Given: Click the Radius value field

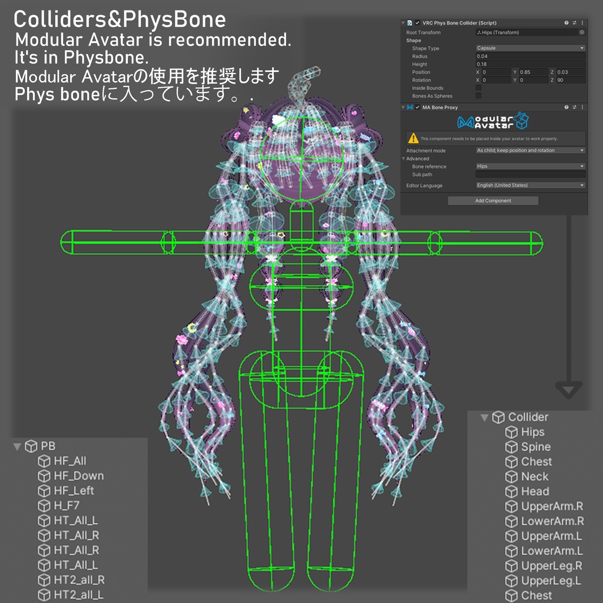Looking at the screenshot, I should coord(531,56).
